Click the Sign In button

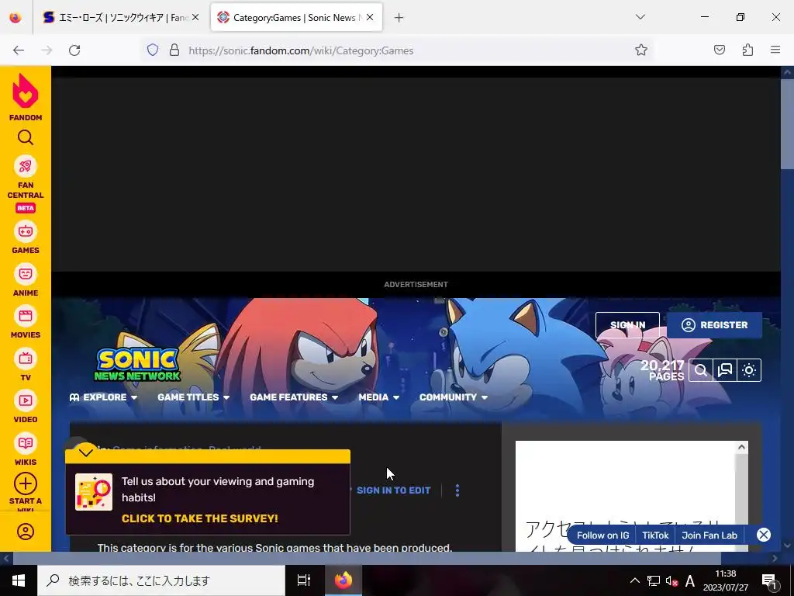[627, 325]
